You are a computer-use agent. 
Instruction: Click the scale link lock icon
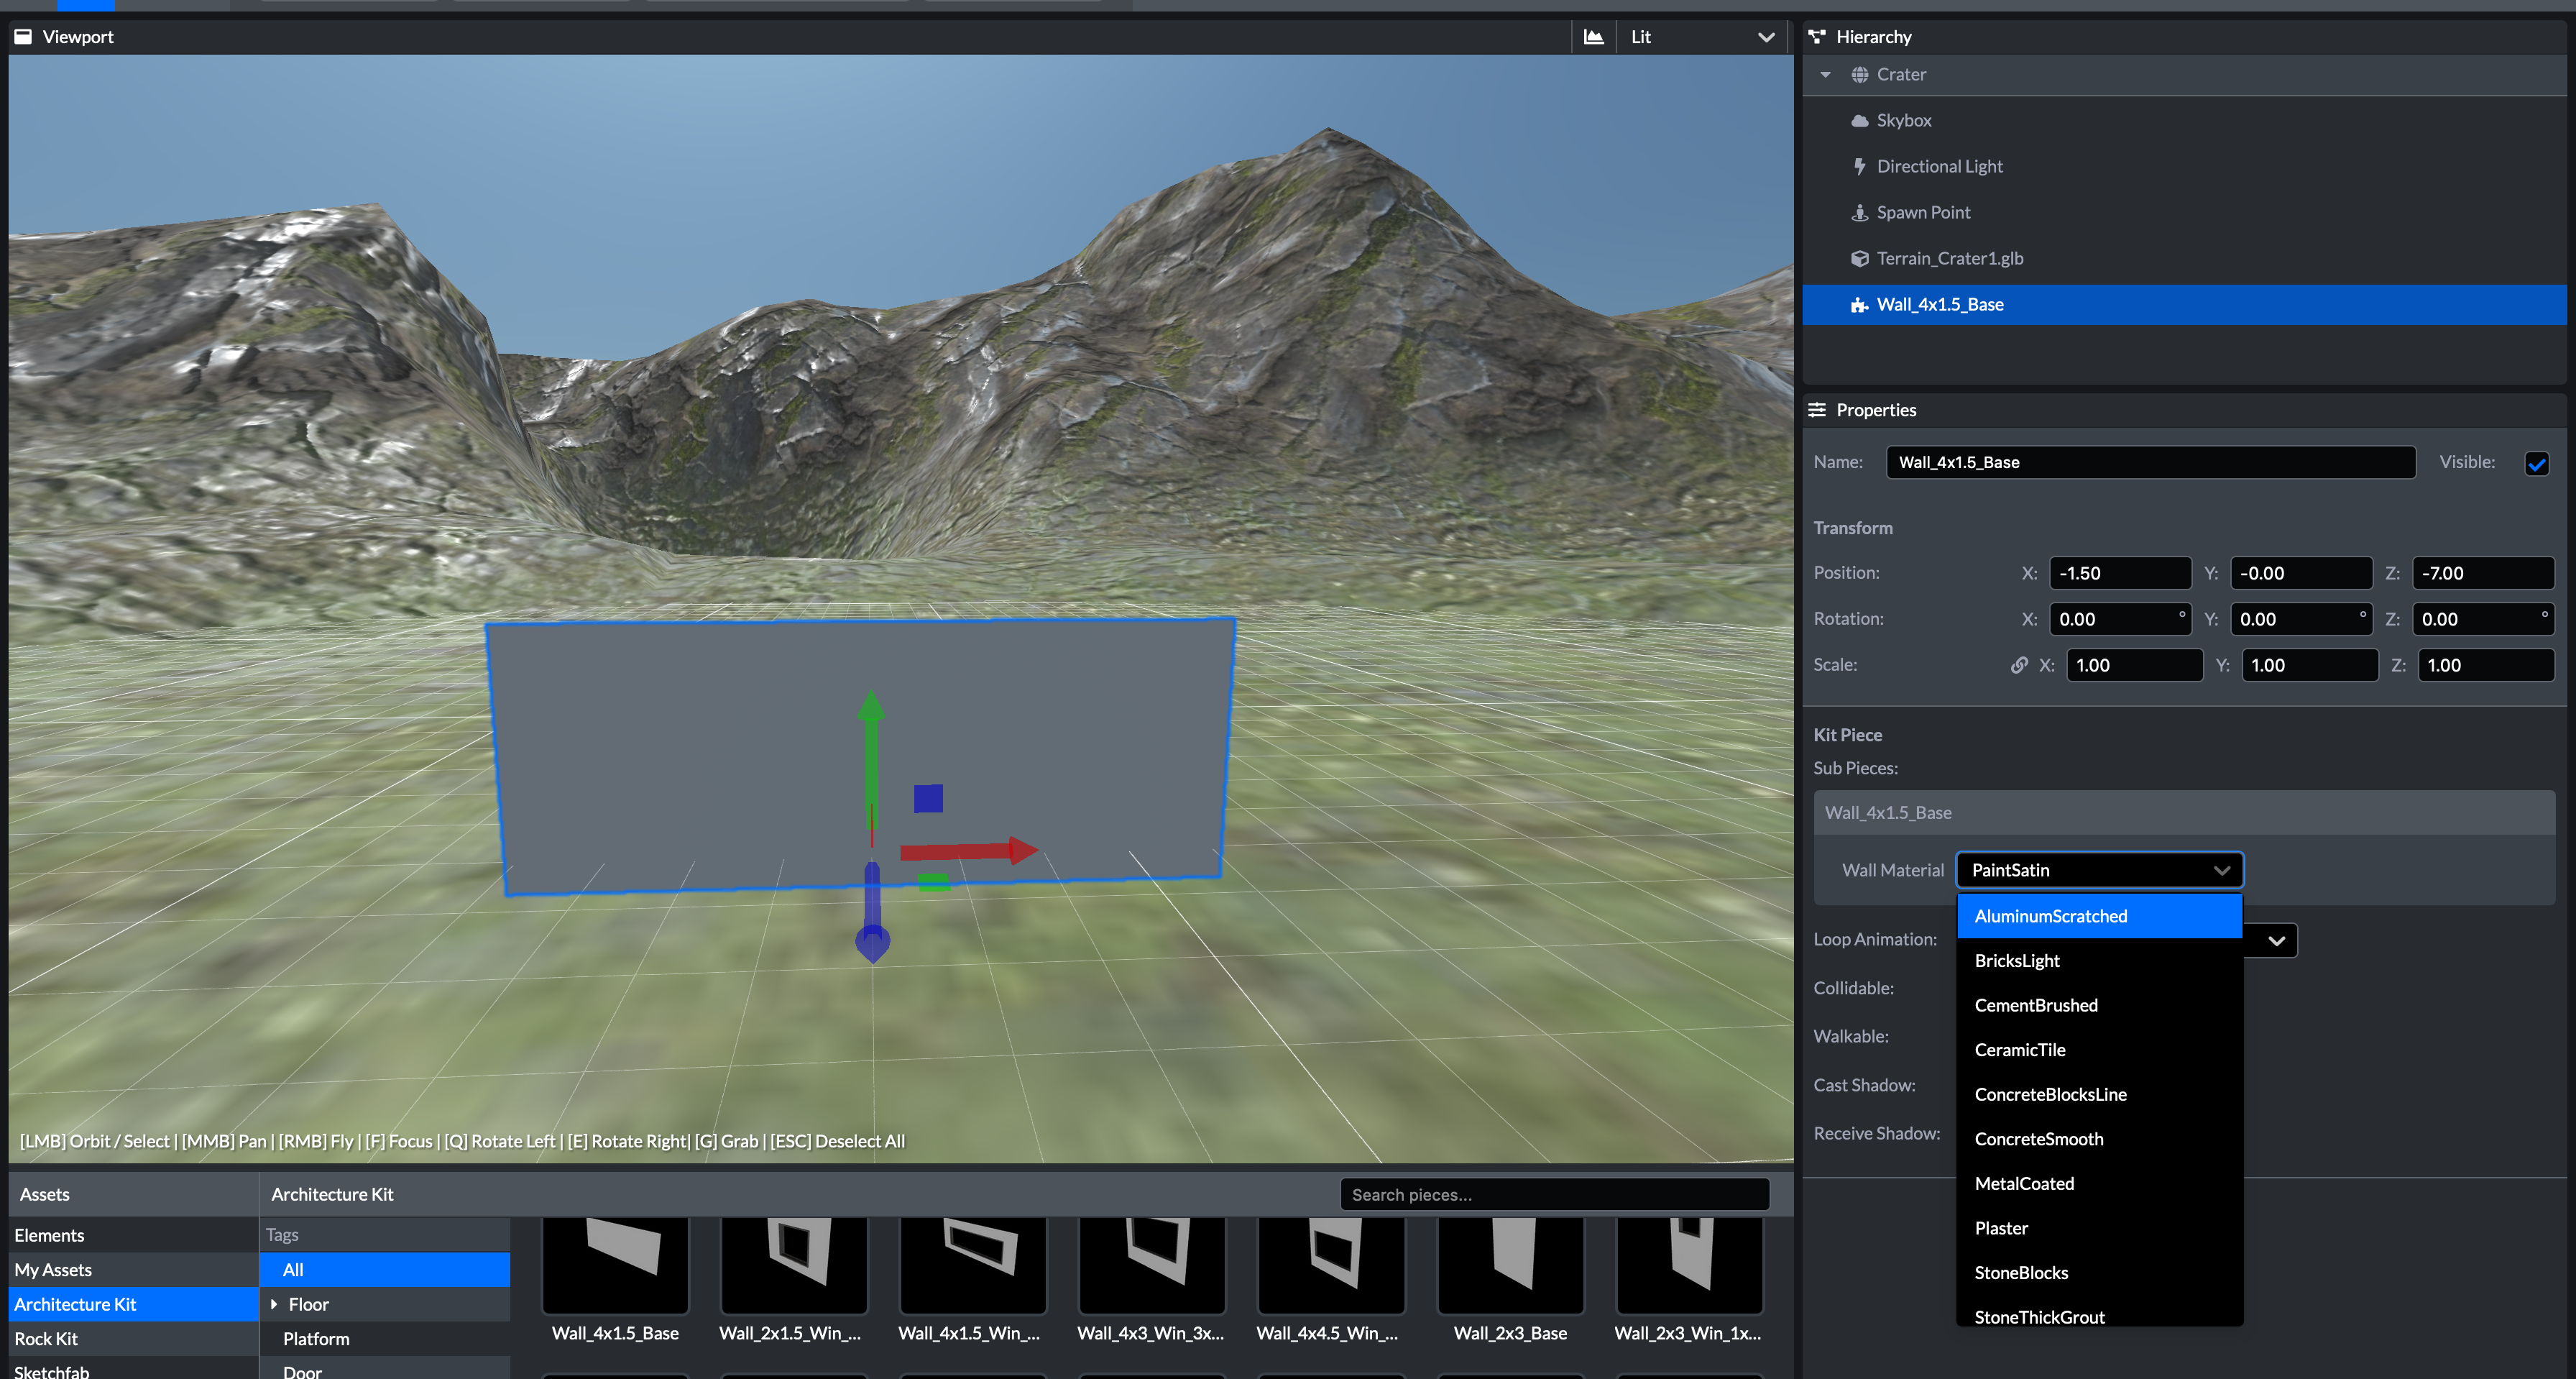[2019, 665]
